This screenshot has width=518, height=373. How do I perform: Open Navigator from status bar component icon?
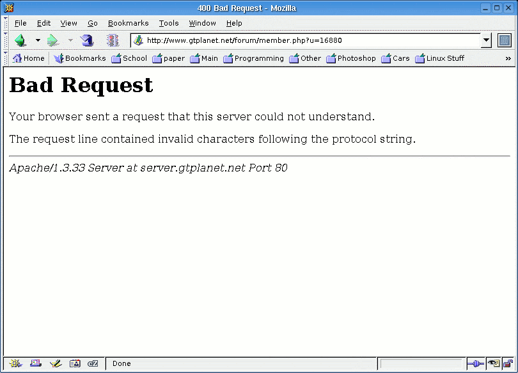point(15,363)
